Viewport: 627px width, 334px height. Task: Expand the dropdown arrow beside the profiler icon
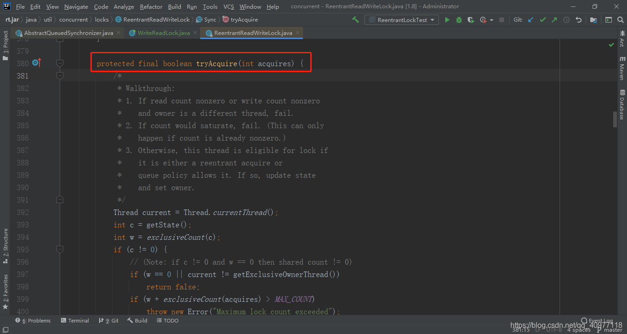click(x=492, y=20)
